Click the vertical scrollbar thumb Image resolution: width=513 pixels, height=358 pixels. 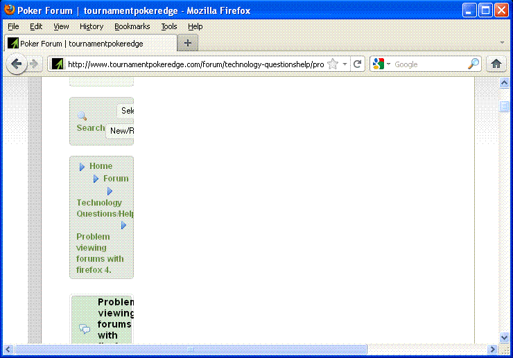[504, 106]
